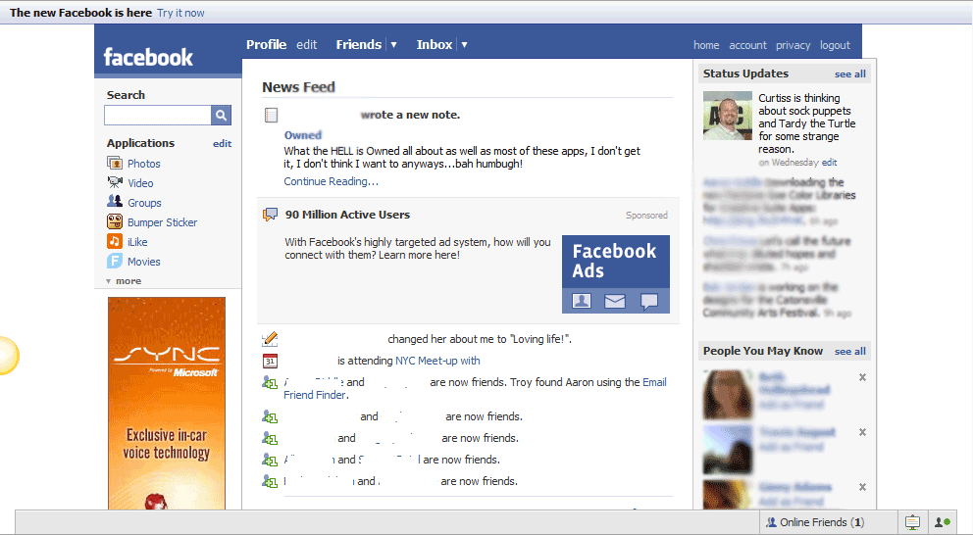
Task: Open the iLike link in Applications
Action: [137, 242]
